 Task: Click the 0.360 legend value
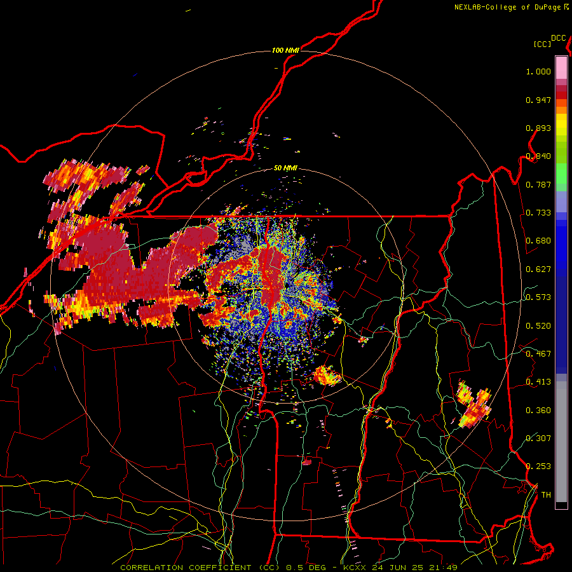click(x=538, y=411)
